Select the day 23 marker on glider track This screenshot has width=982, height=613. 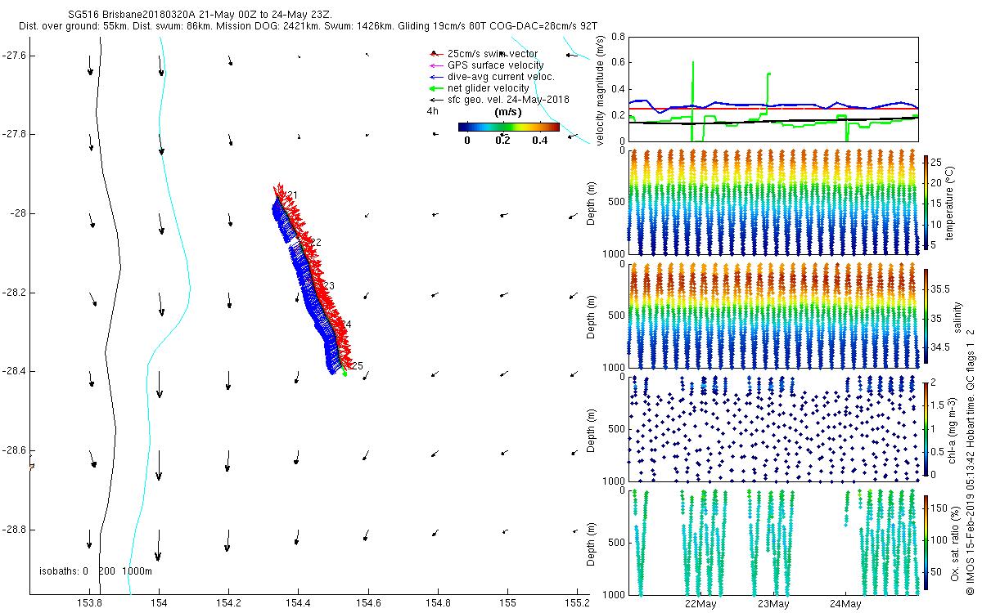click(x=329, y=286)
